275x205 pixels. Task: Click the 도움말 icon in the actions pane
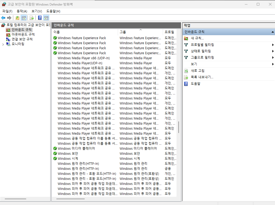point(186,84)
